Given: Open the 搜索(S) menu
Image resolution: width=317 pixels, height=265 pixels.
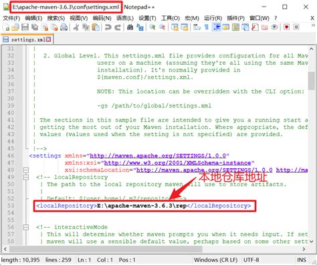Looking at the screenshot, I should (56, 18).
